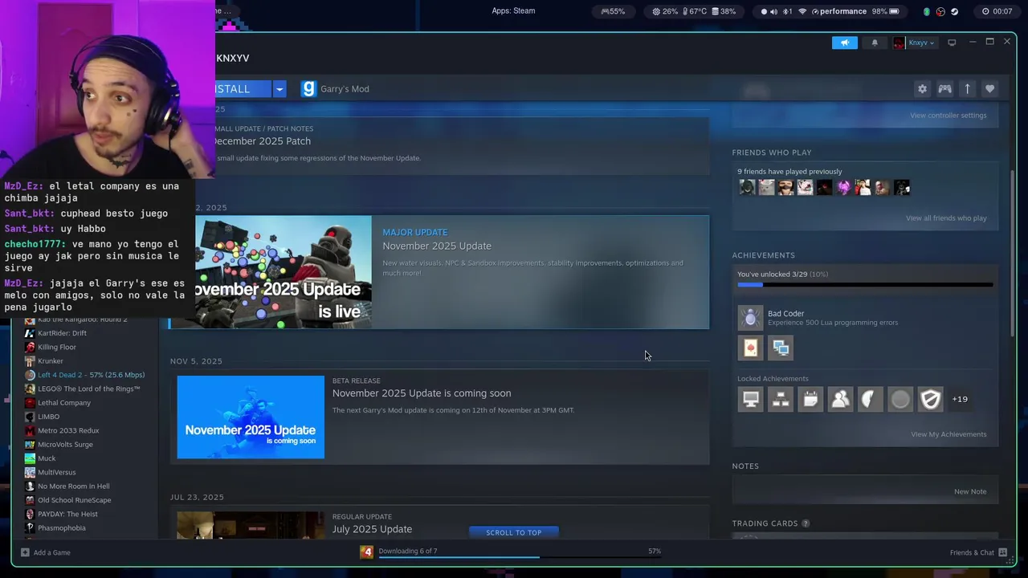Screen dimensions: 1028x578
Task: Open locked achievement with calendar icon
Action: (810, 399)
